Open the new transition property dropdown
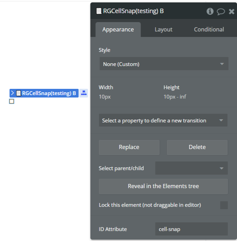237x241 pixels. (x=163, y=120)
